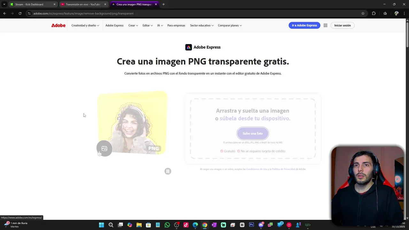This screenshot has height=230, width=409.
Task: Expand the Creatividad y diseño menu
Action: (85, 25)
